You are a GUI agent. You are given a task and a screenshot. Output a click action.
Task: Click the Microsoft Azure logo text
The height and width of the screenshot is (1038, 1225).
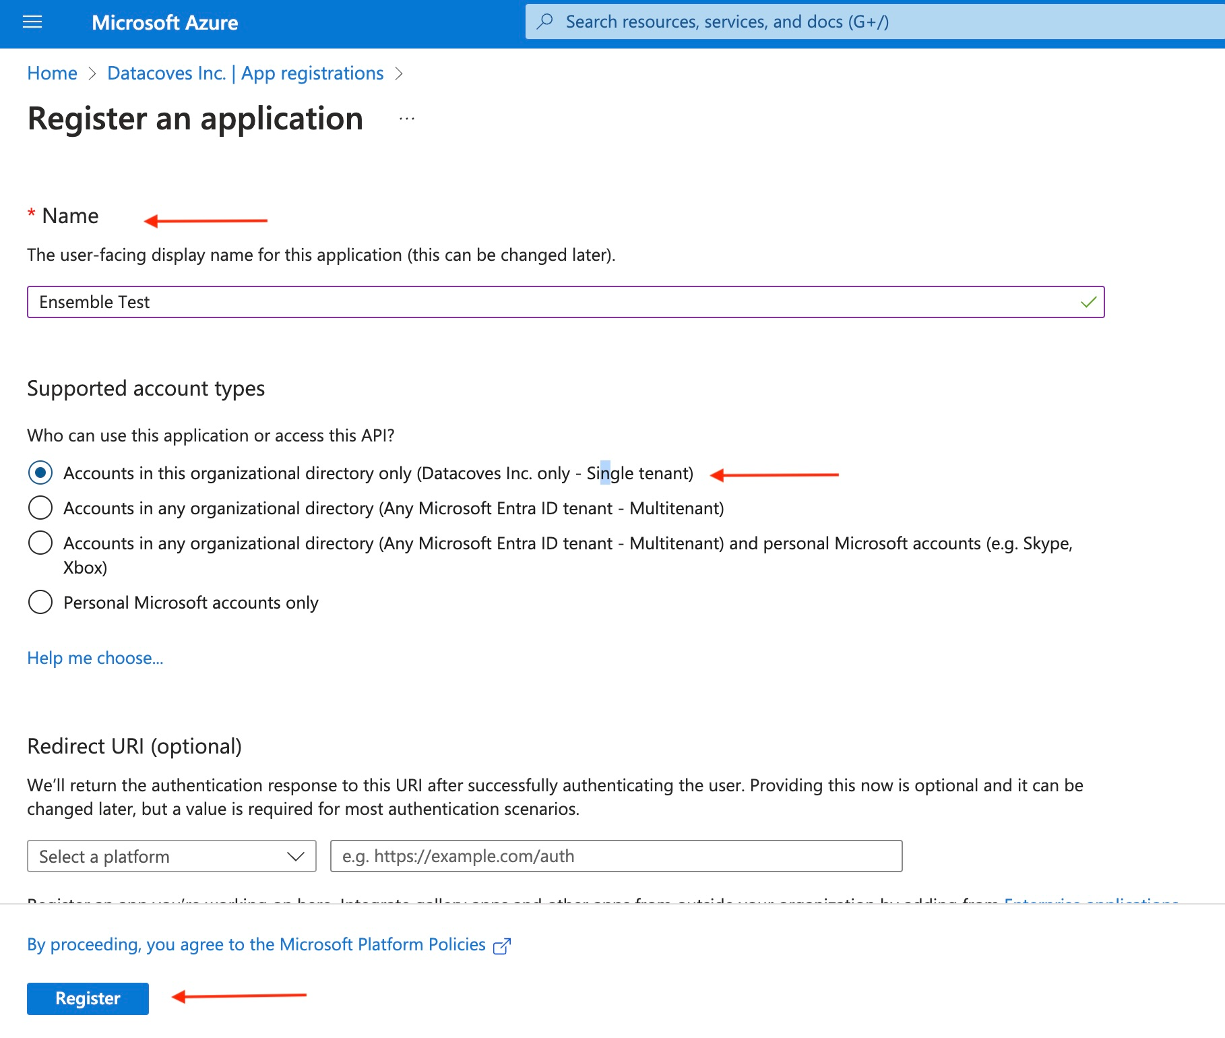165,22
